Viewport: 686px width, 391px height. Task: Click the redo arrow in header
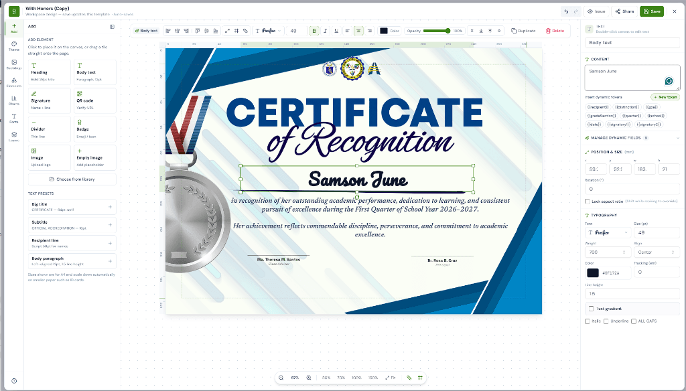(575, 11)
